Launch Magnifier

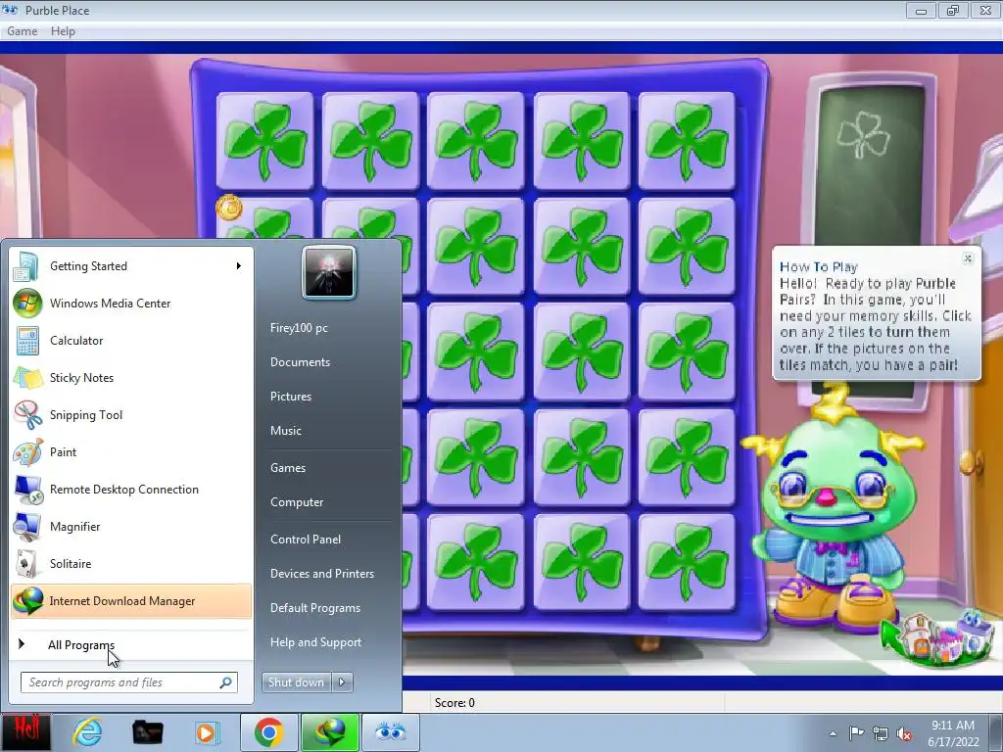(x=131, y=526)
